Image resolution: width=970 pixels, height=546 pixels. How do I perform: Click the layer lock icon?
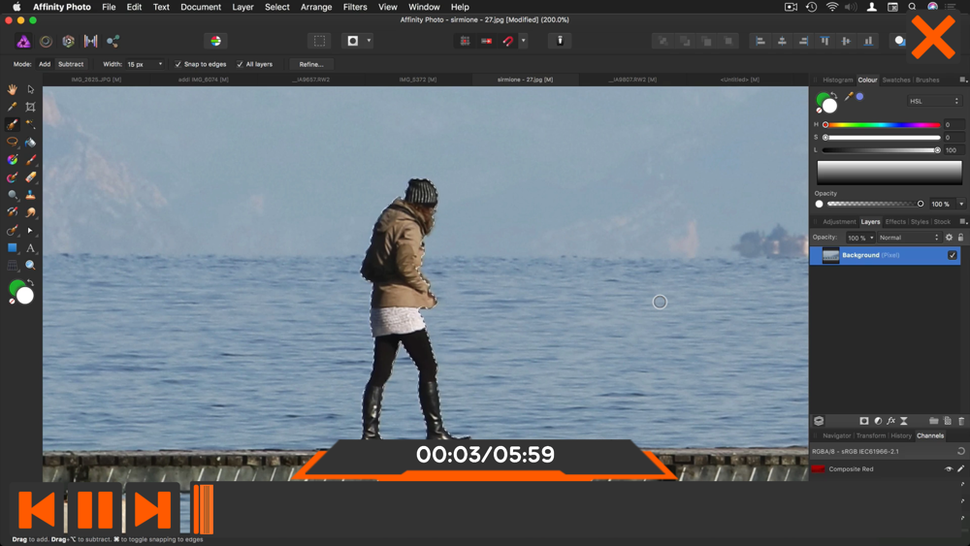[960, 238]
